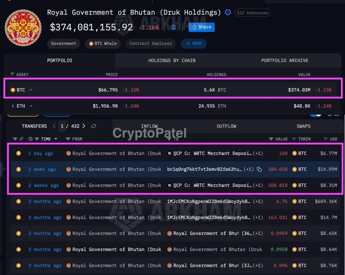Image resolution: width=345 pixels, height=275 pixels.
Task: Open the '1 day ago' transaction time
Action: [41, 153]
